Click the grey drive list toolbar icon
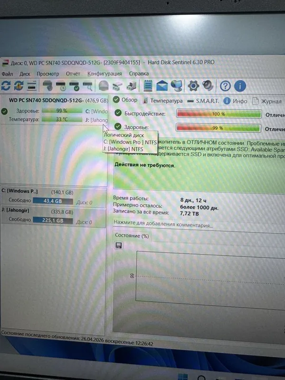This screenshot has width=285, height=380. click(x=31, y=86)
